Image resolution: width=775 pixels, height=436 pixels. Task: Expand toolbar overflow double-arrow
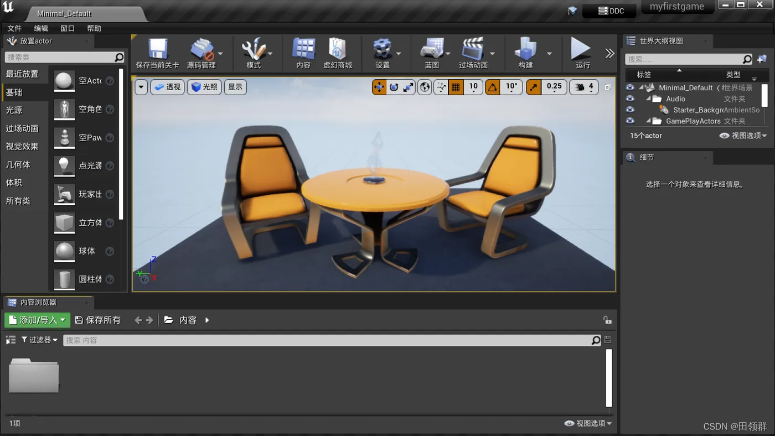point(609,53)
